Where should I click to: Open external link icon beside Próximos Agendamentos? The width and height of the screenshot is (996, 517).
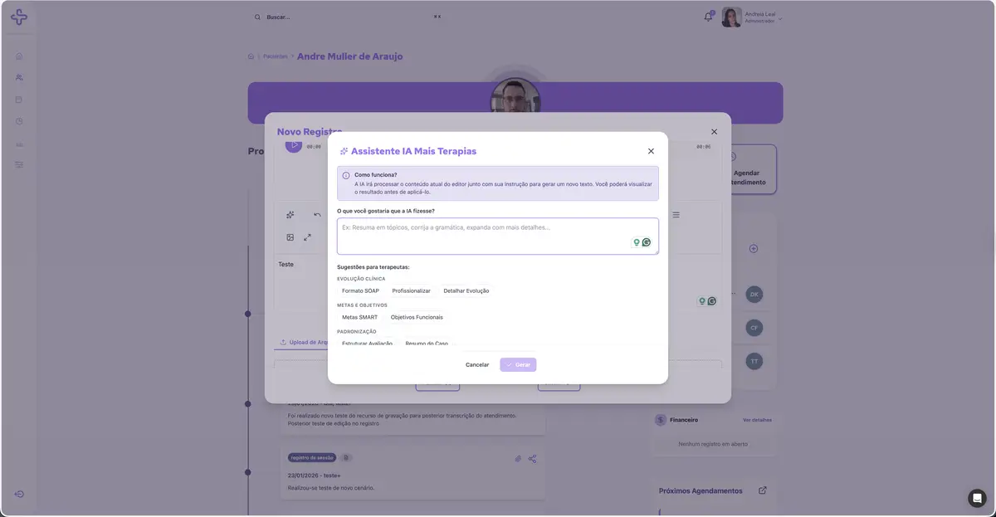click(x=763, y=490)
